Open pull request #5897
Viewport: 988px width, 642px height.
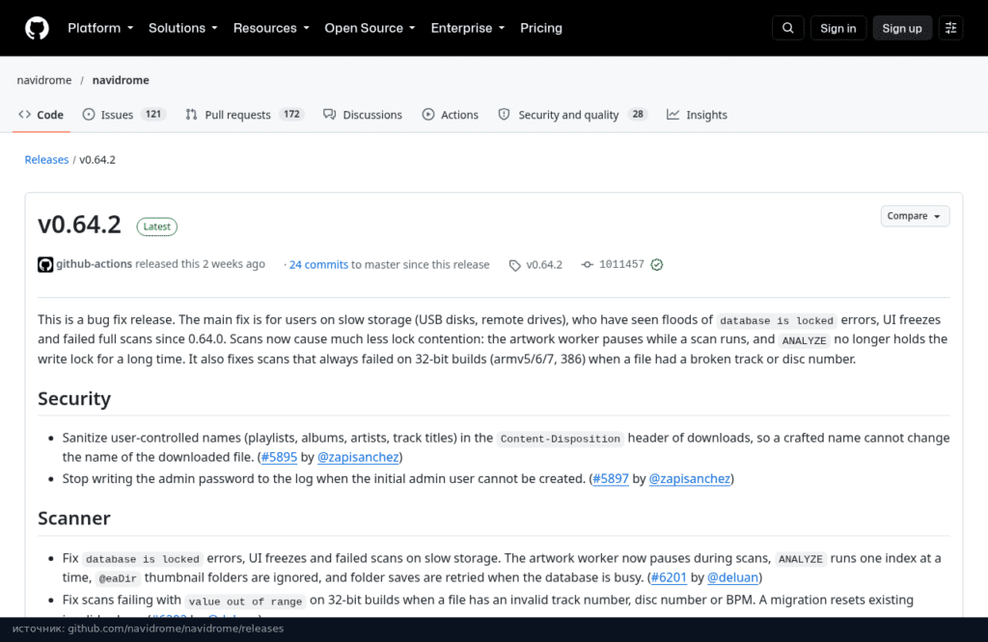(x=611, y=478)
